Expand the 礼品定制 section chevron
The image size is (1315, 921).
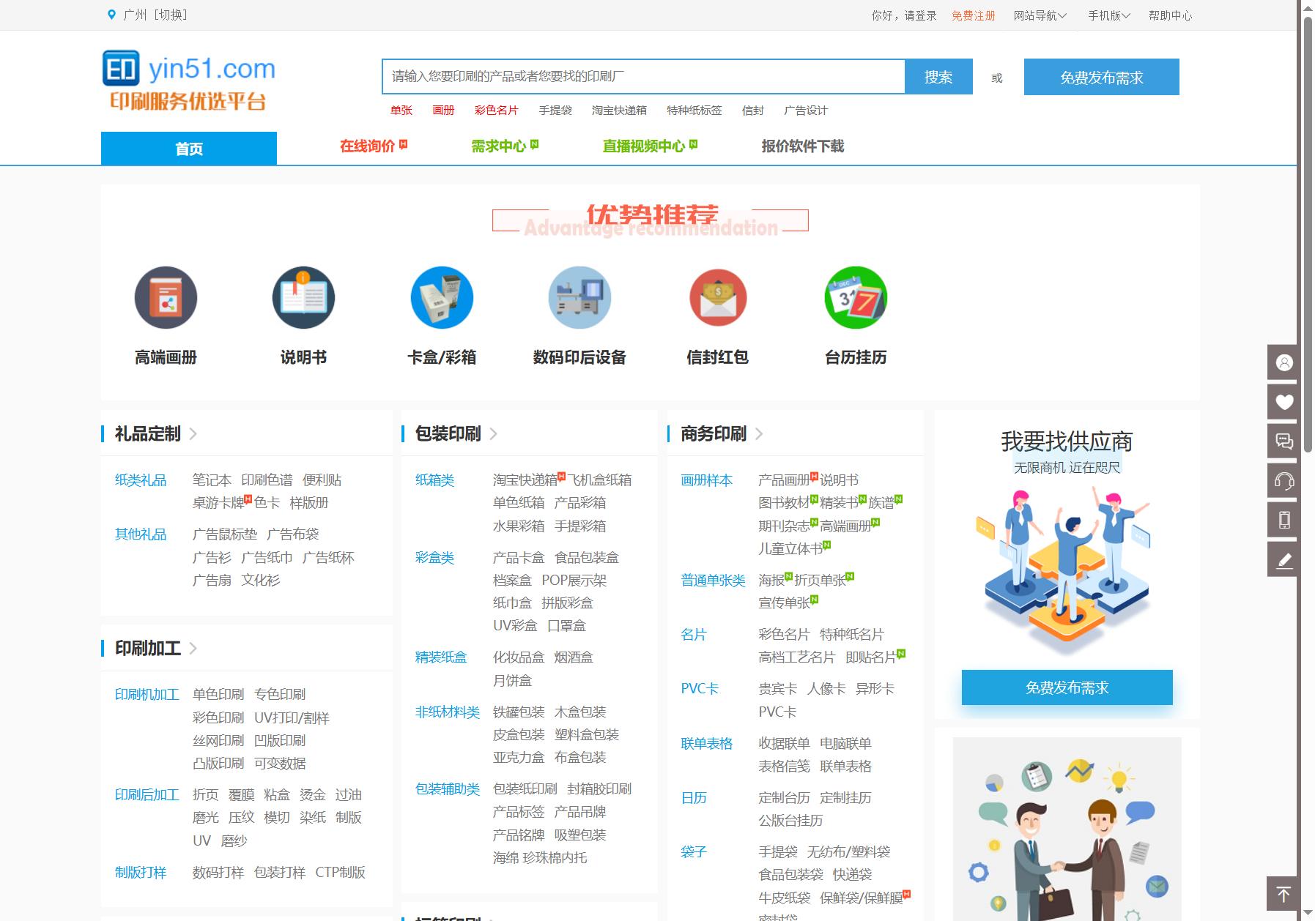193,433
